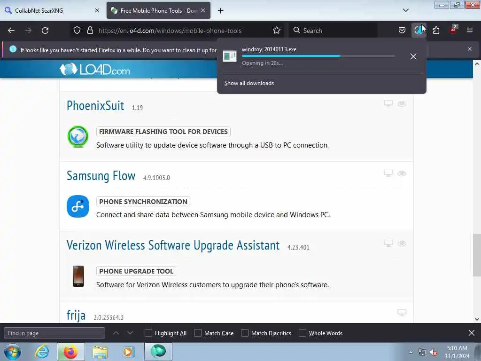The width and height of the screenshot is (481, 361).
Task: Click the Phone Synchronization tag
Action: coord(143,201)
